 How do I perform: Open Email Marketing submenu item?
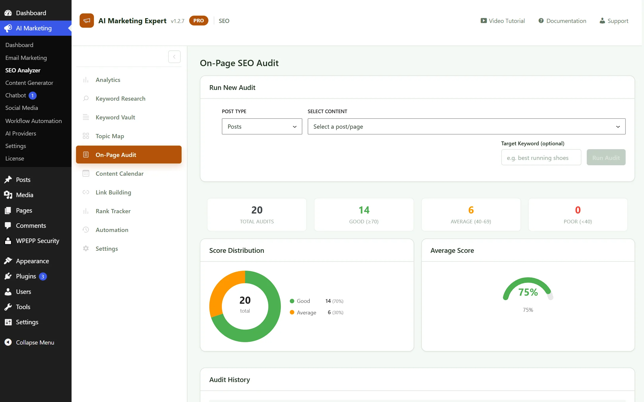click(26, 58)
